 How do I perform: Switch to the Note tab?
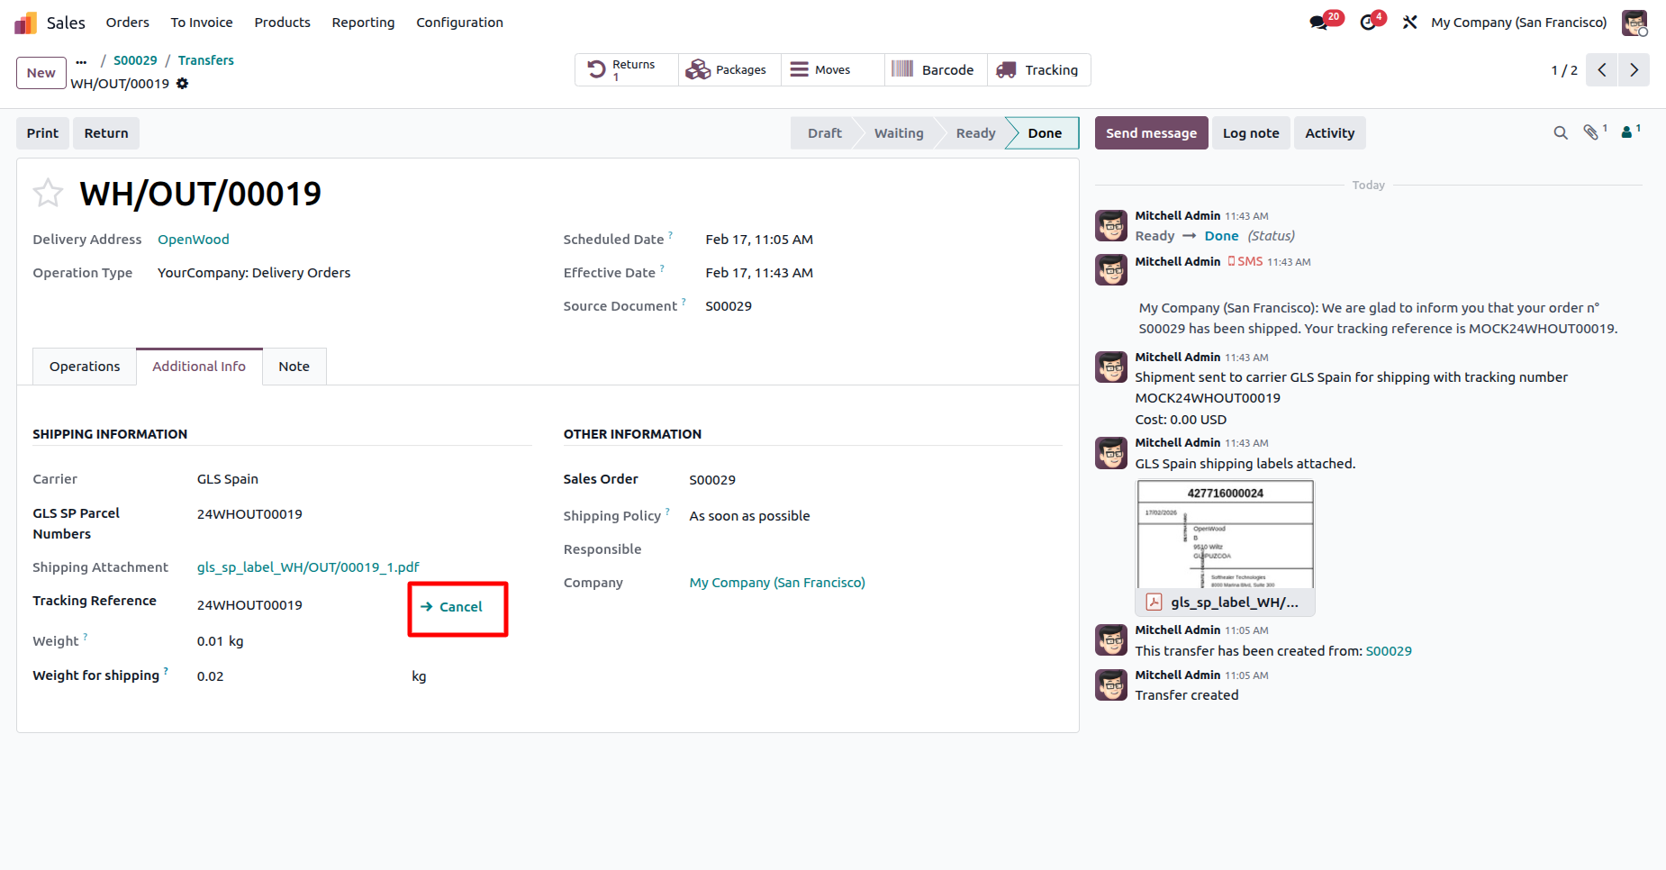(x=294, y=367)
